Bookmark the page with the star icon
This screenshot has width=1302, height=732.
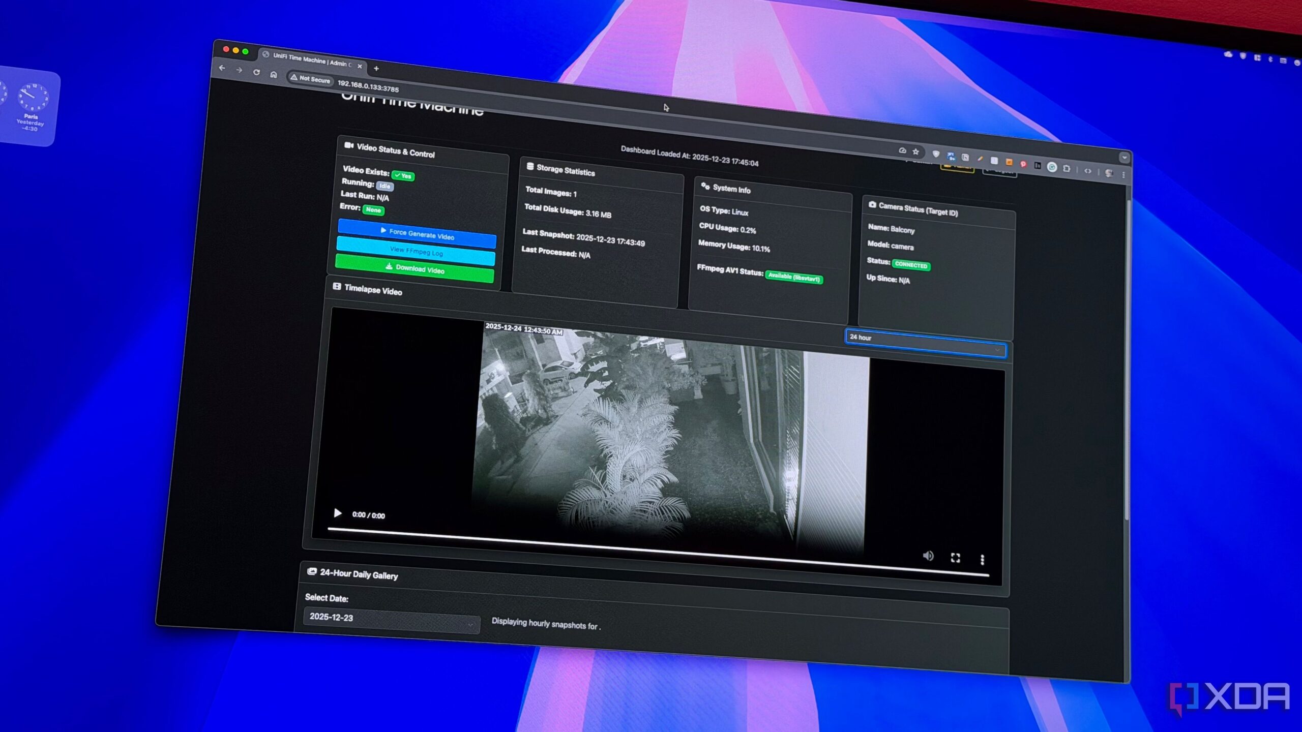[x=915, y=152]
